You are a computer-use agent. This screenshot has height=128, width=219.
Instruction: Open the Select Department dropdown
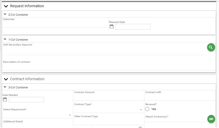(37, 115)
